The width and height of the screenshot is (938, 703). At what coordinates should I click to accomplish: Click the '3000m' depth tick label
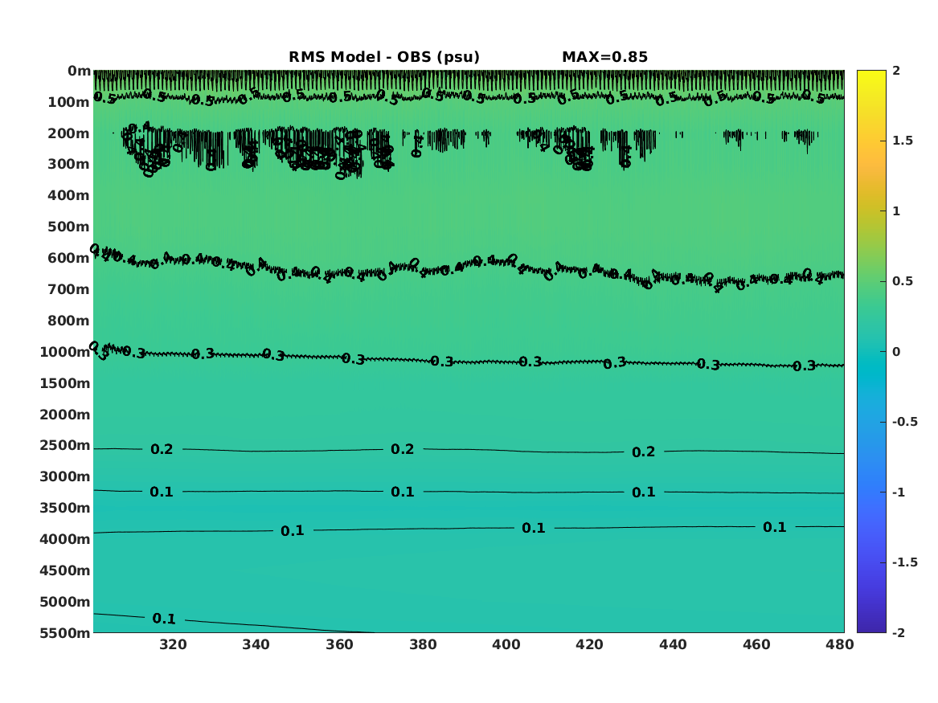pos(64,477)
